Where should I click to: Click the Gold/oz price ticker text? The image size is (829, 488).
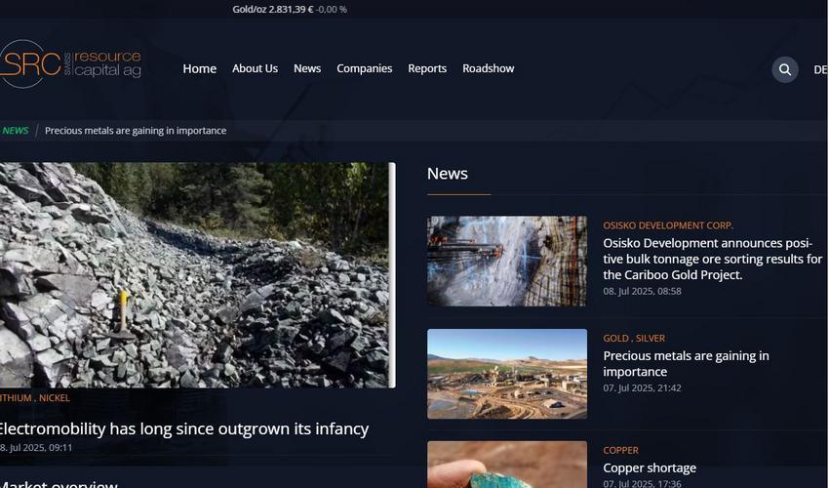[290, 9]
